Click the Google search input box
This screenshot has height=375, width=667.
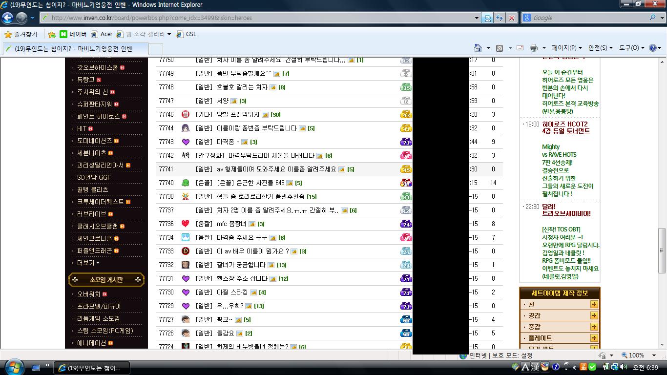tap(585, 18)
